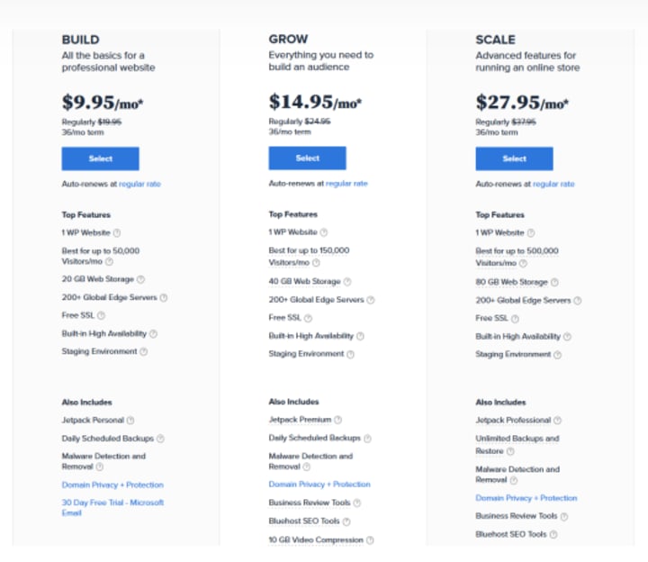Click info icon next to Build's 1 WP Website
This screenshot has width=648, height=562.
pos(117,233)
